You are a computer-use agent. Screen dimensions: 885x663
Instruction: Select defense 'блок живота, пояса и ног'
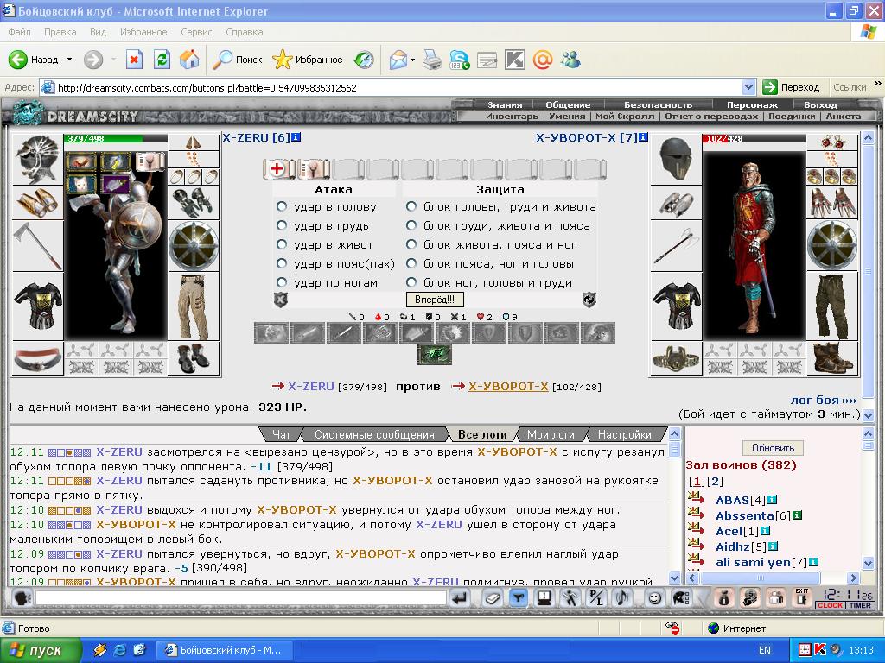411,244
